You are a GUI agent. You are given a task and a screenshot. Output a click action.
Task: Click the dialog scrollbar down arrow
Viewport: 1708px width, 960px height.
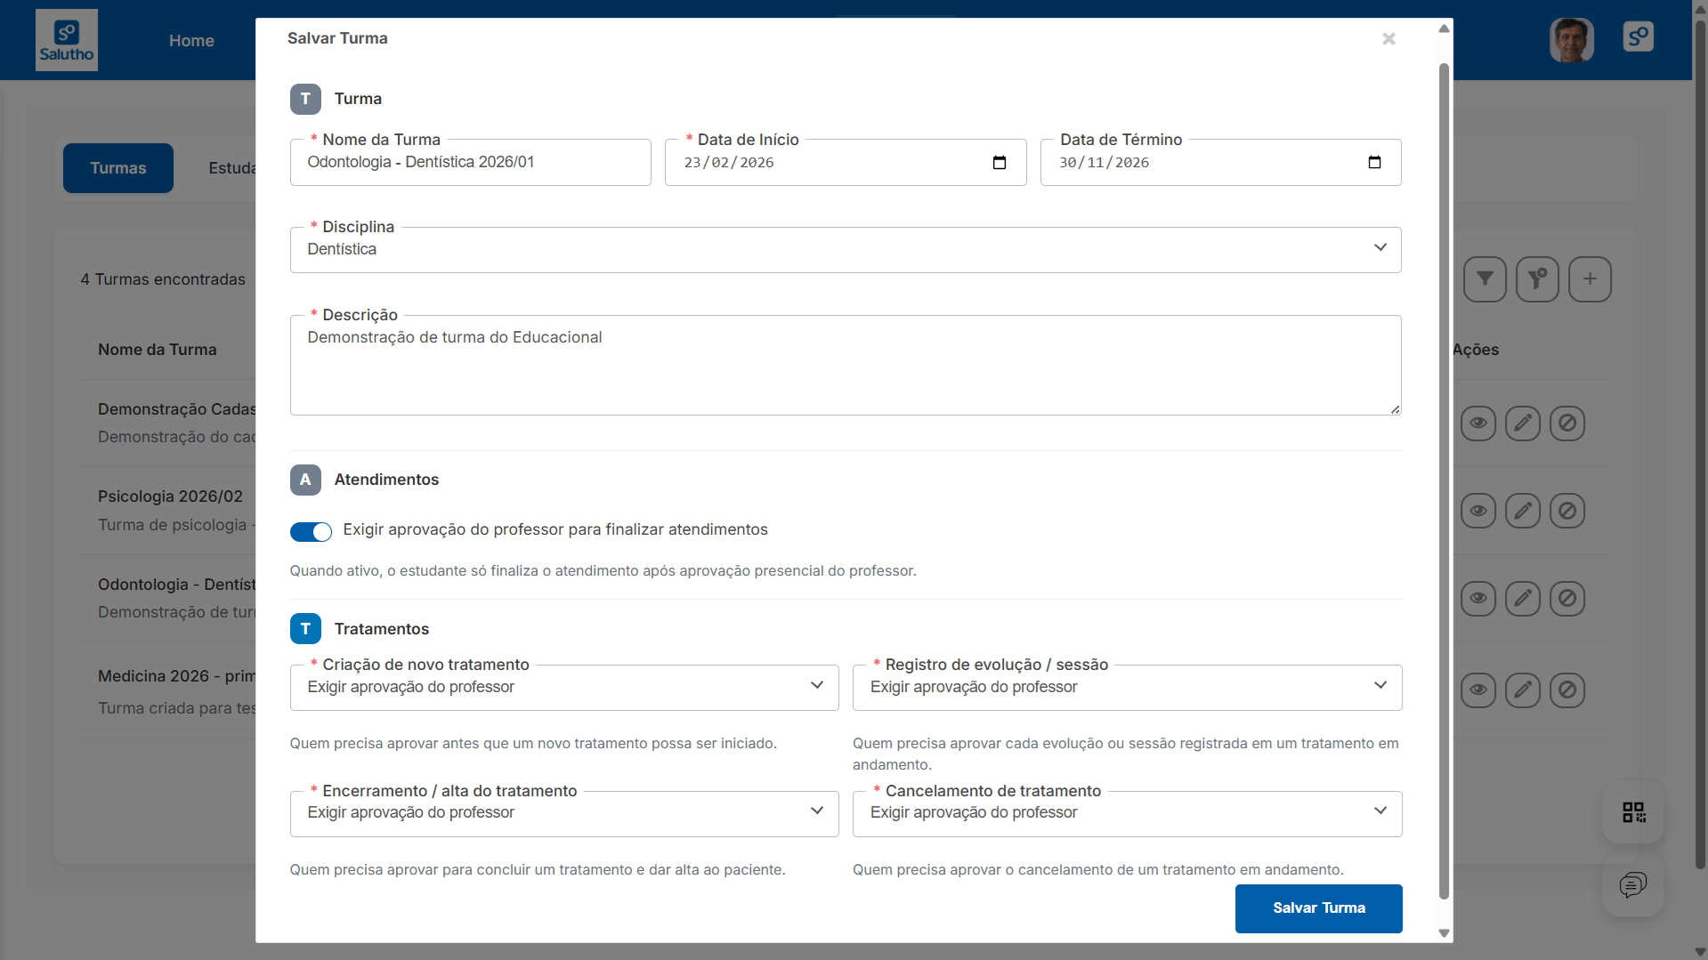1444,933
